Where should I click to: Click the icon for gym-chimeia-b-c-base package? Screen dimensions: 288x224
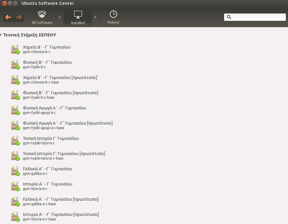(15, 80)
